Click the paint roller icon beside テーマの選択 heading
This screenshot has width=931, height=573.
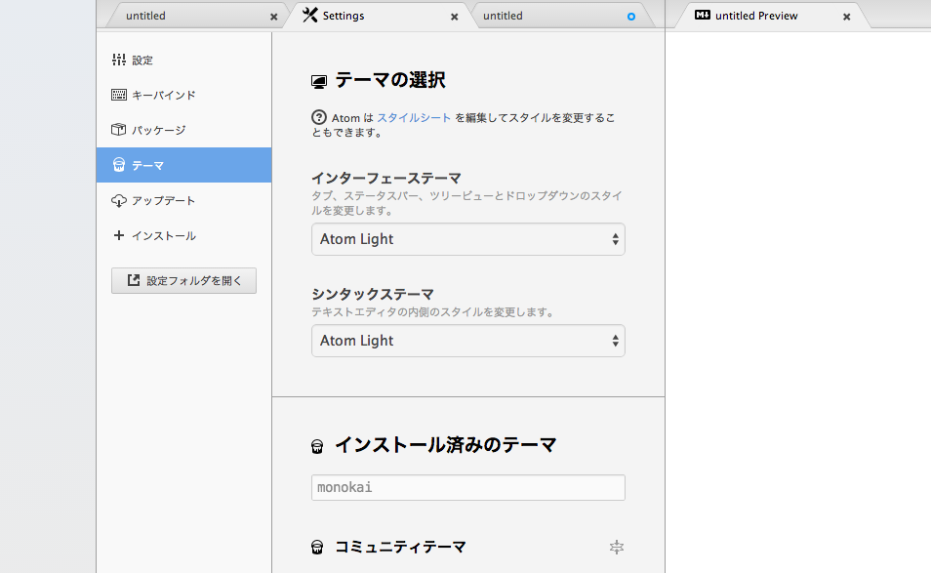(x=318, y=80)
